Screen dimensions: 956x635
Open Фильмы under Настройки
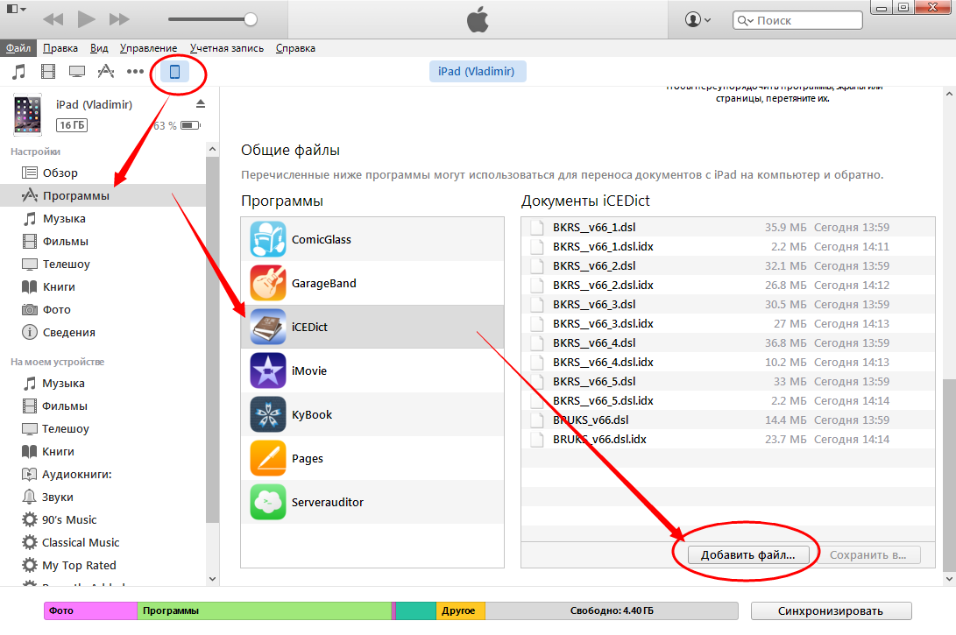pos(103,242)
